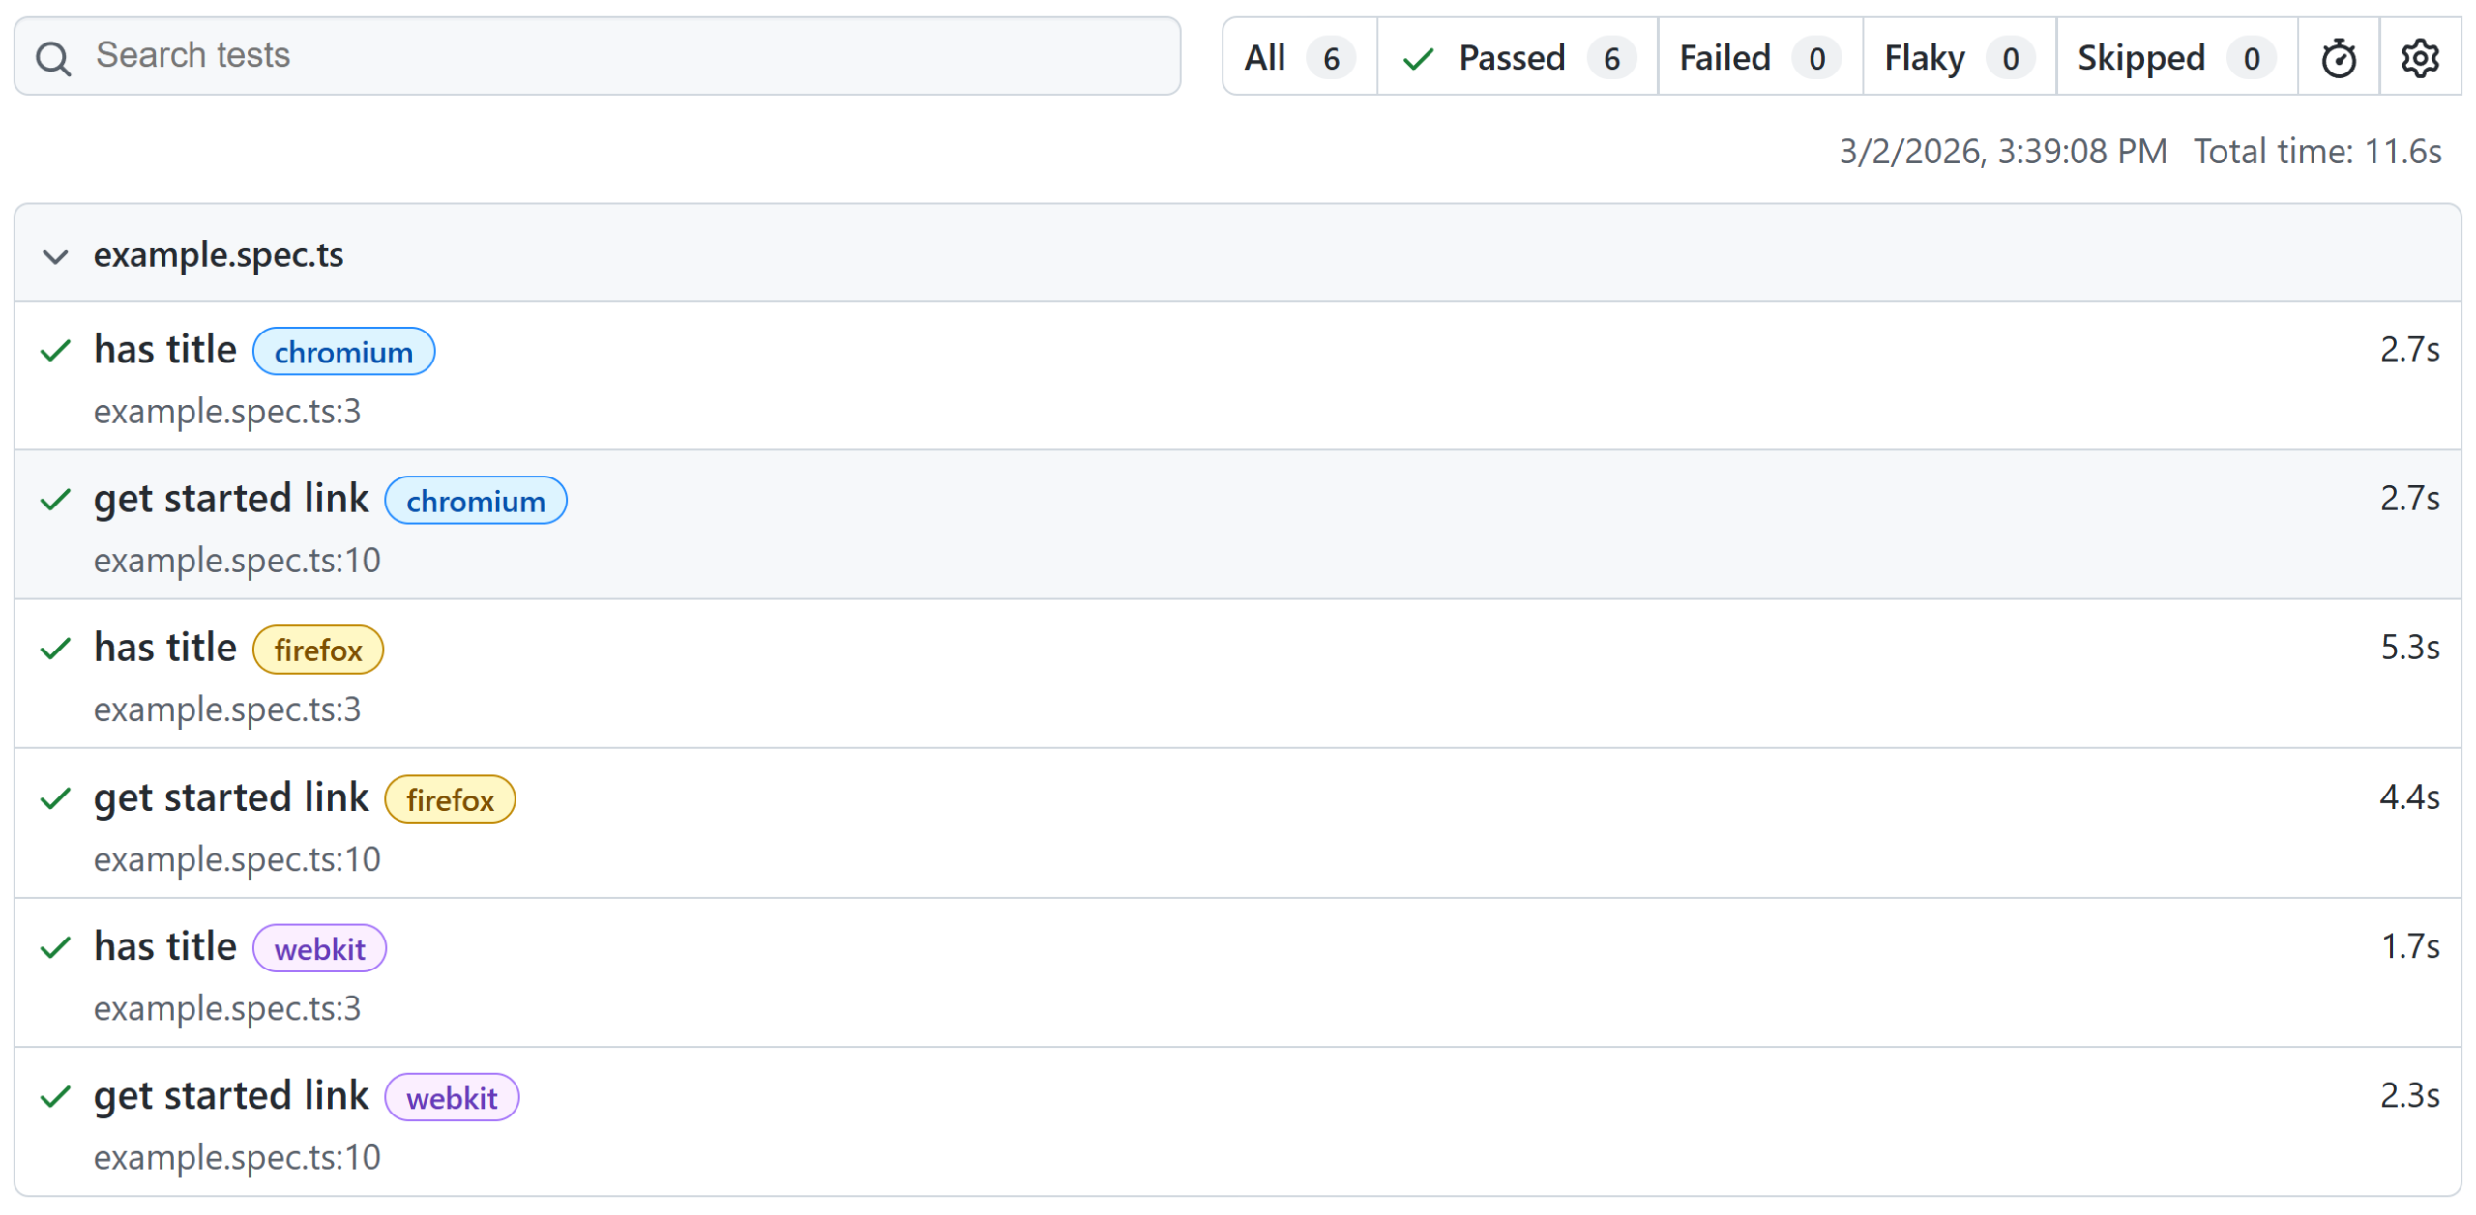
Task: Click checkmark beside firefox get started link
Action: pos(55,798)
